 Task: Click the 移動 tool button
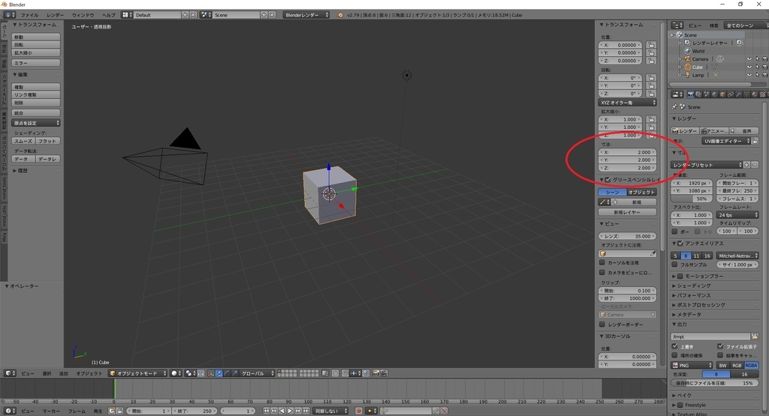click(x=36, y=37)
